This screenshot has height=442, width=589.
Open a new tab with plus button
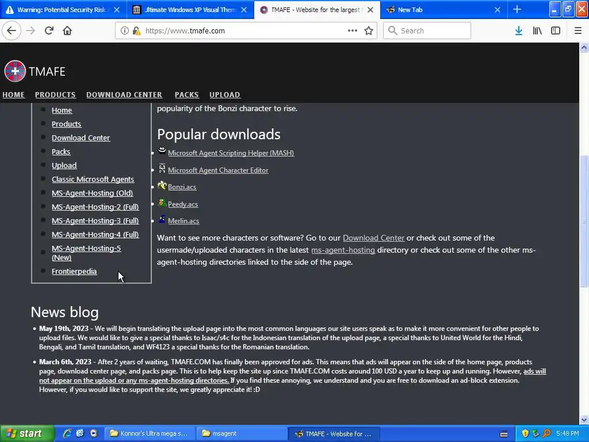[x=517, y=9]
